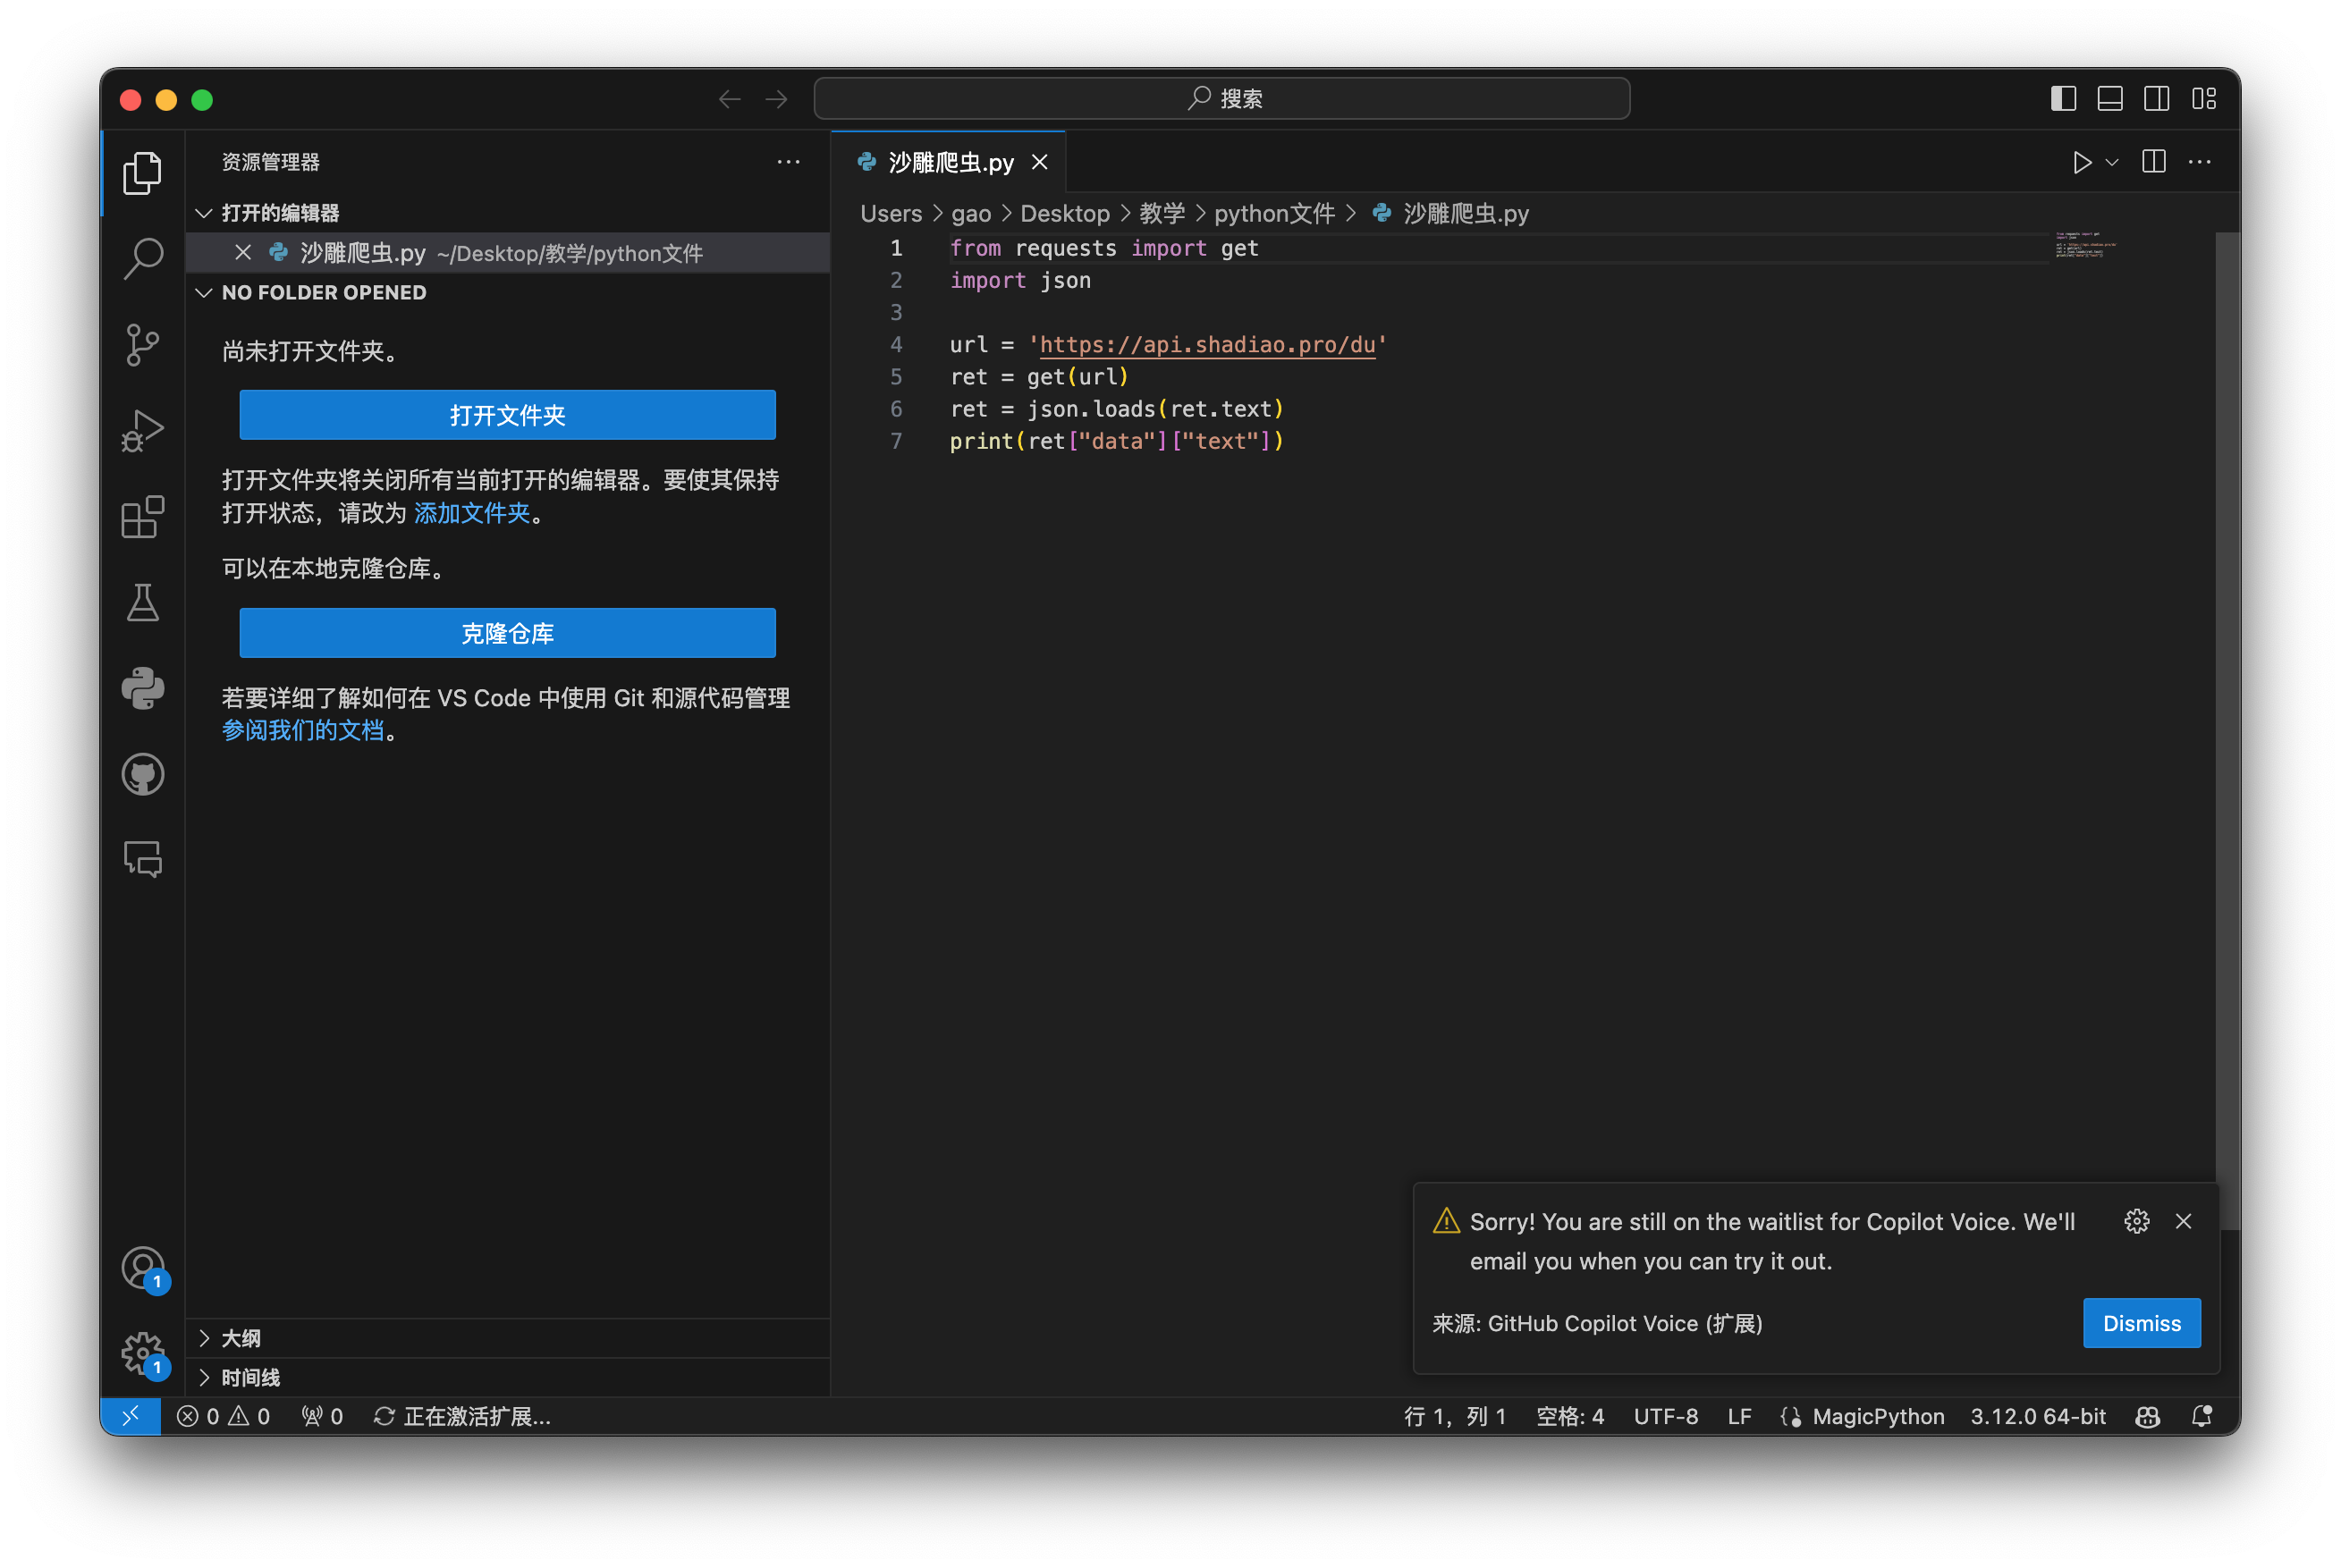Collapse the 打开的编辑器 section
The height and width of the screenshot is (1568, 2341).
[x=205, y=212]
